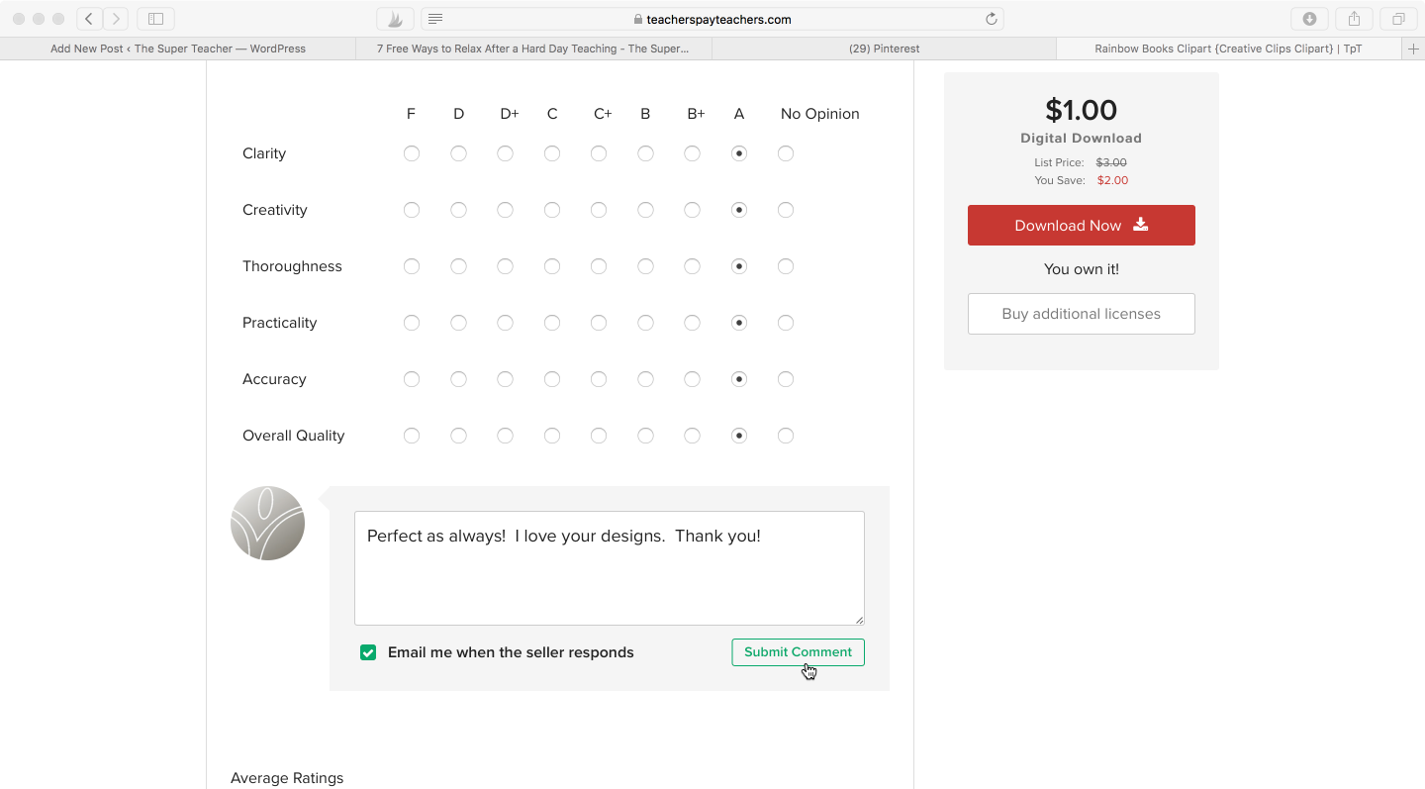1425x789 pixels.
Task: Click Buy additional licenses
Action: click(1081, 314)
